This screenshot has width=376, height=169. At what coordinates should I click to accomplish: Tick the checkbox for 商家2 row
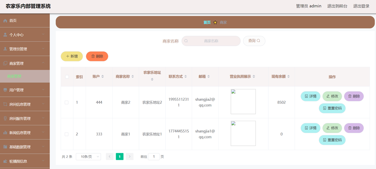pos(66,103)
